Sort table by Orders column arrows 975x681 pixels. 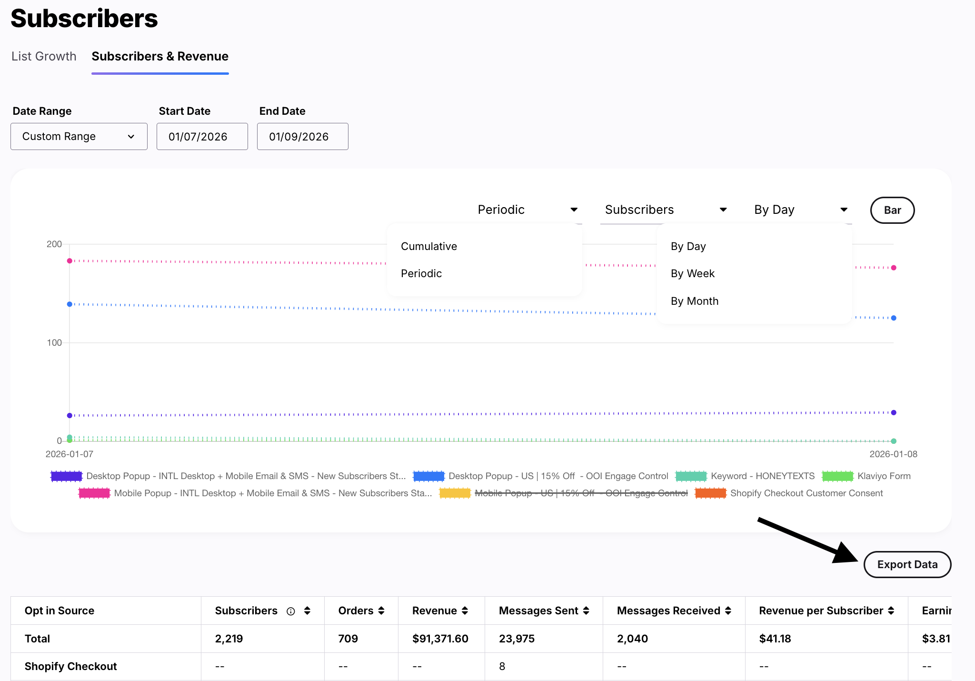pos(381,611)
